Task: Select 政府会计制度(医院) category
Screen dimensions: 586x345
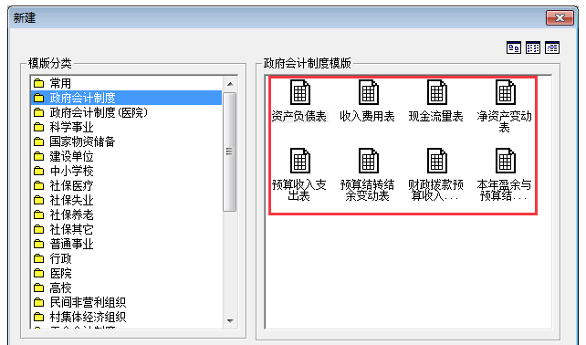Action: (126, 112)
